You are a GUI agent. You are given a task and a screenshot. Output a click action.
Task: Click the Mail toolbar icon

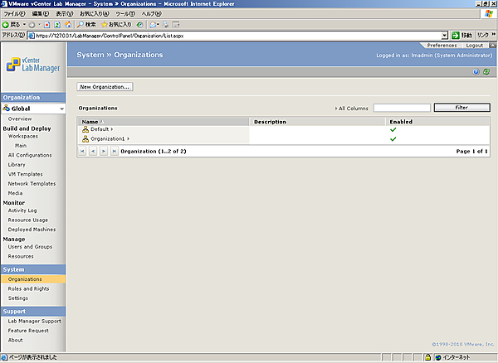coord(153,25)
